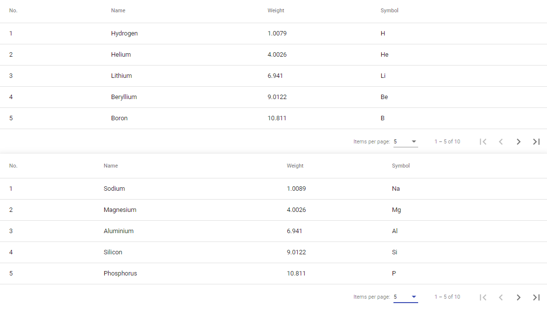Image resolution: width=547 pixels, height=310 pixels.
Task: Click the Symbol column header in bottom table
Action: 400,166
